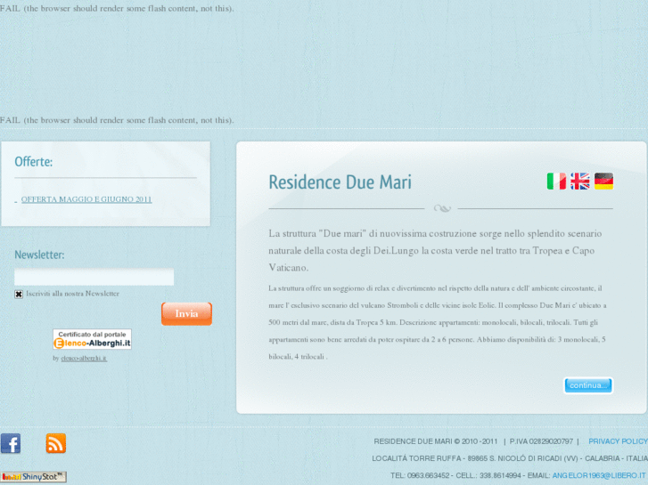Screen dimensions: 648x485
Task: Open the Elenco-Alberghi.it certificate badge
Action: pyautogui.click(x=92, y=339)
